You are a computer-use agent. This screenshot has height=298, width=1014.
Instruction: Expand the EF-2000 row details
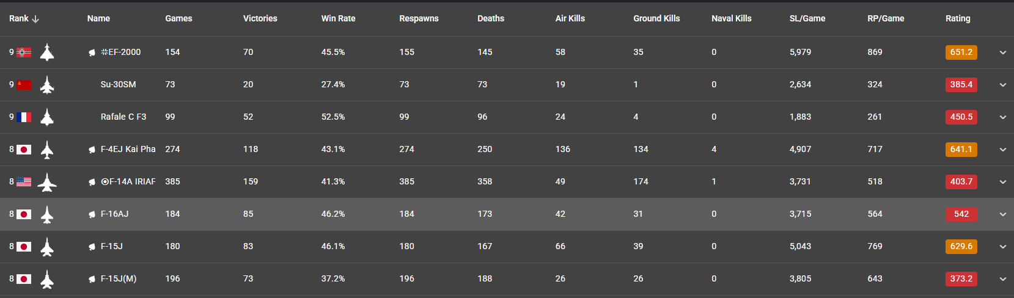1003,53
